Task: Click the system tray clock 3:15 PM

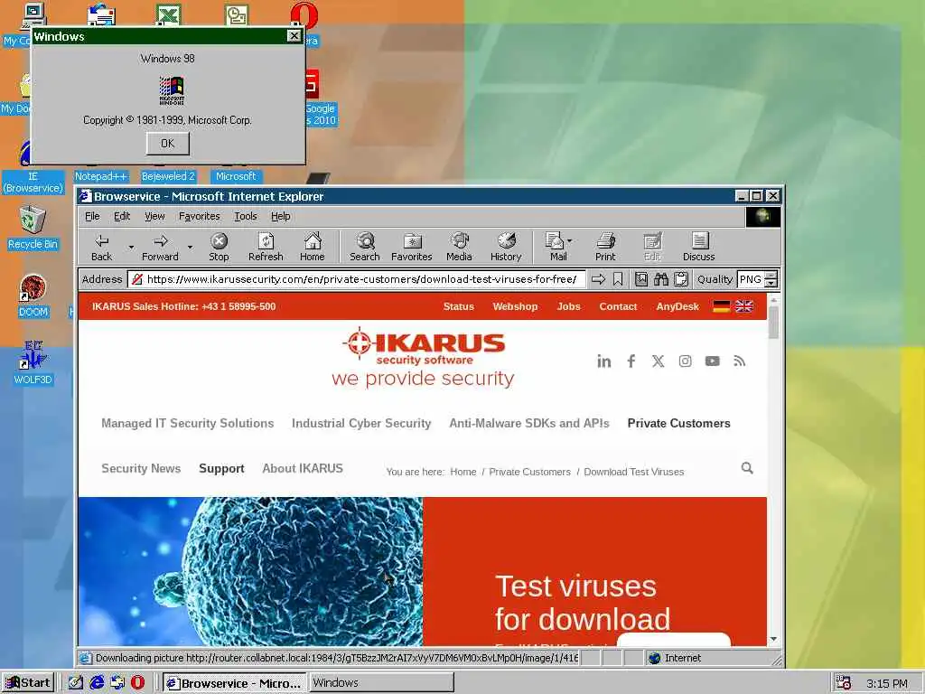Action: coord(887,683)
